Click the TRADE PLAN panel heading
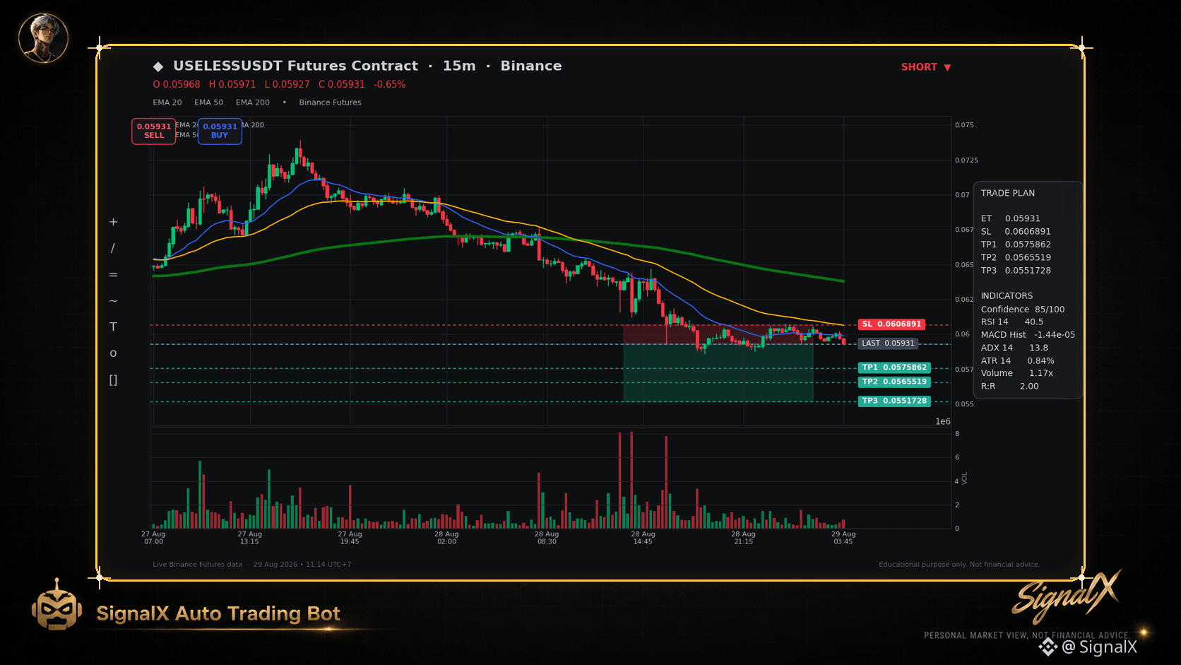Image resolution: width=1181 pixels, height=665 pixels. pyautogui.click(x=1007, y=193)
